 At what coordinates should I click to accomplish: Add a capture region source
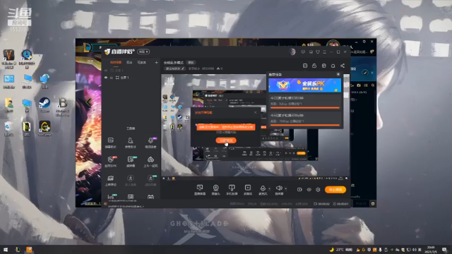coord(248,190)
